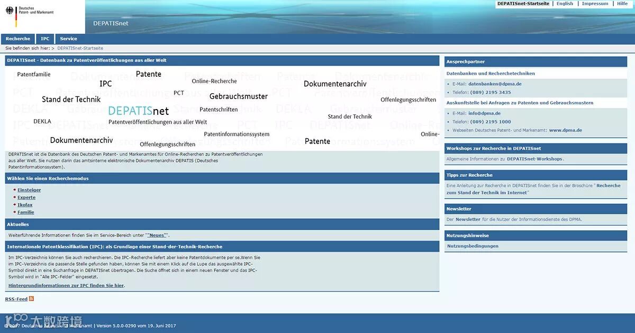Open the IPC menu tab
This screenshot has width=635, height=333.
tap(45, 39)
